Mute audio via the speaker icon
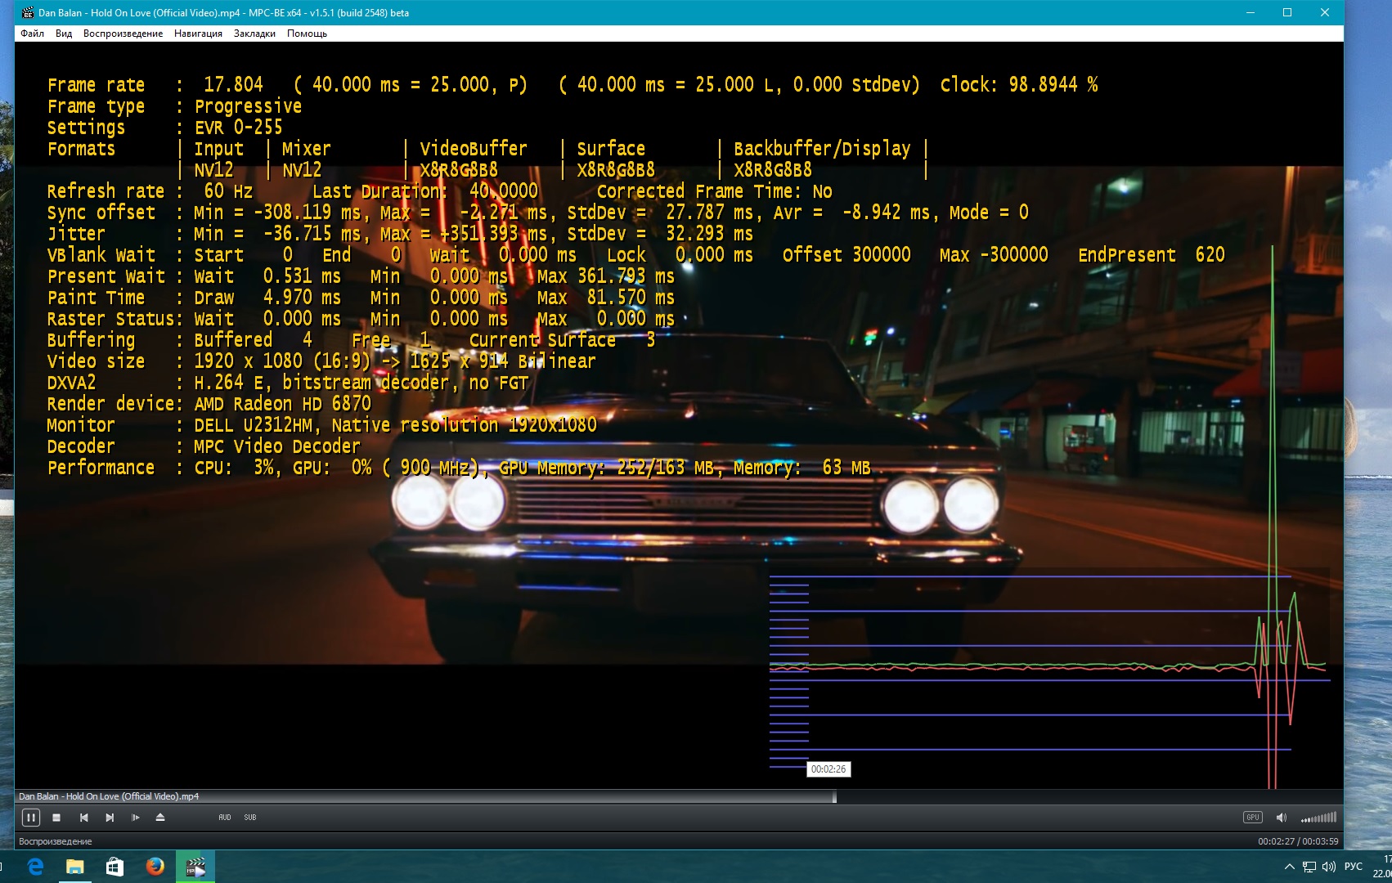This screenshot has height=883, width=1392. tap(1282, 818)
